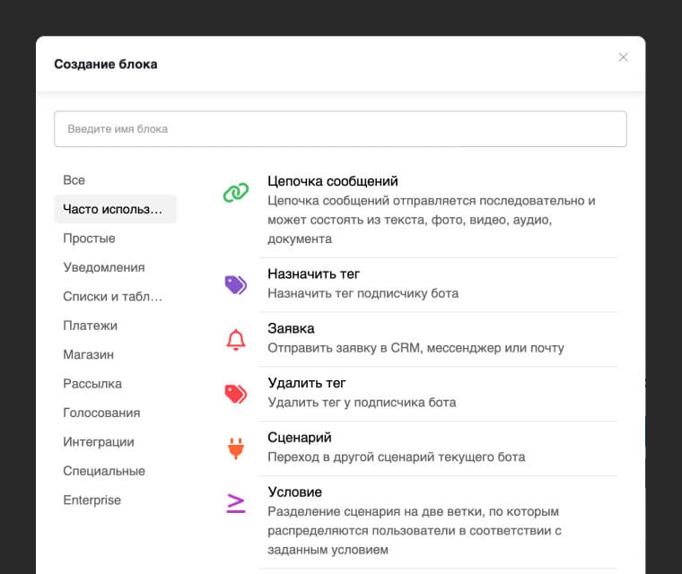Viewport: 682px width, 574px height.
Task: Choose the Цепочка сообщений block title
Action: click(x=333, y=181)
